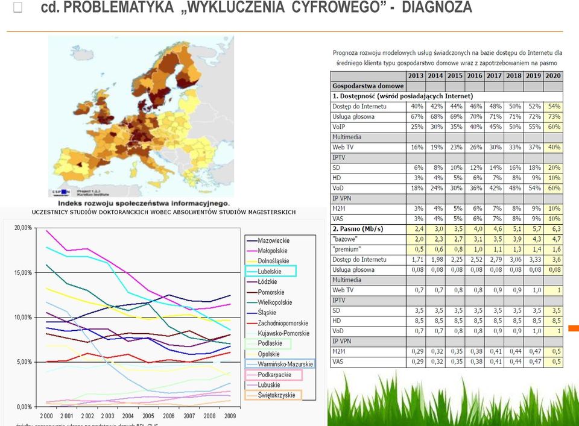The width and height of the screenshot is (579, 426).
Task: Click the '2020' table column header
Action: tap(553, 75)
